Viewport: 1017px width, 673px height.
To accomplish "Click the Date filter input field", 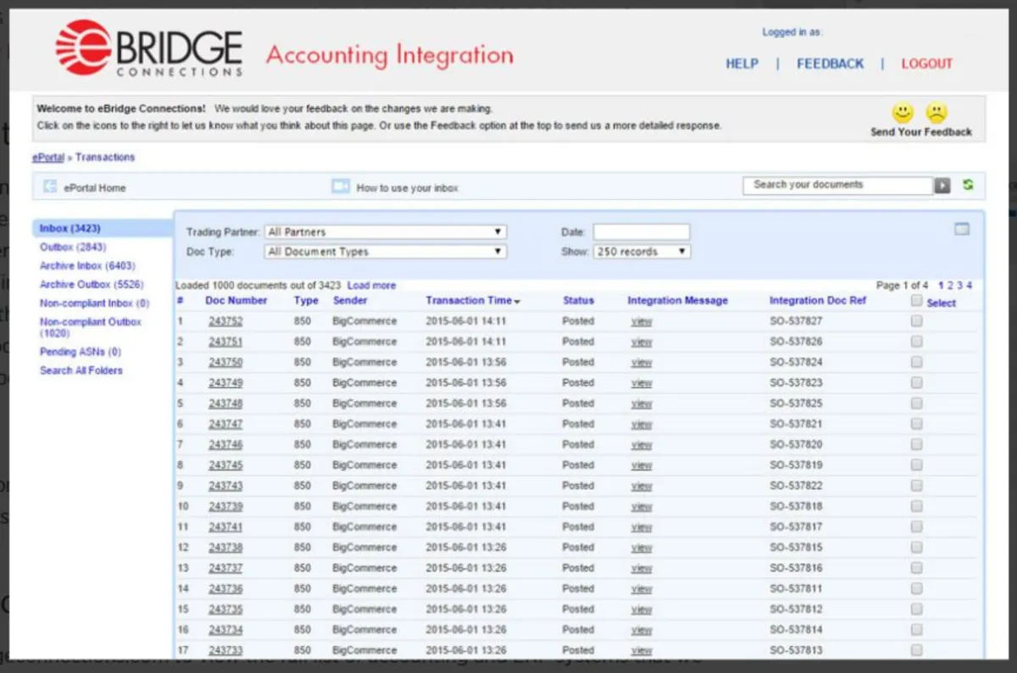I will pyautogui.click(x=641, y=232).
